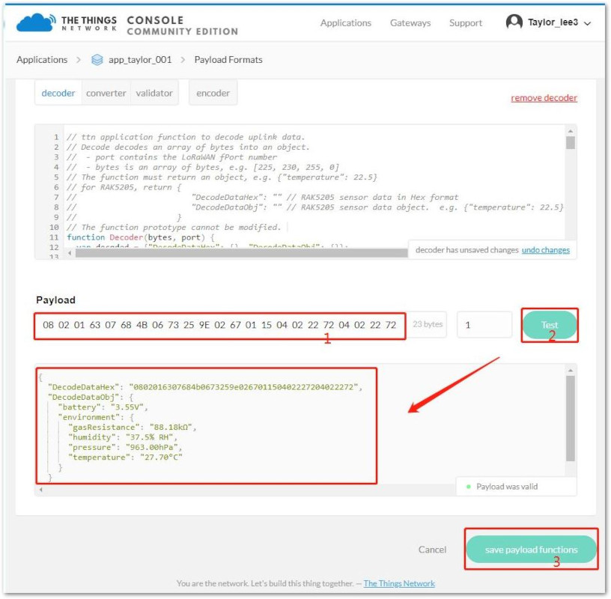Click the code editor vertical scrollbar thumb
Screen dimensions: 611x599
pyautogui.click(x=571, y=142)
